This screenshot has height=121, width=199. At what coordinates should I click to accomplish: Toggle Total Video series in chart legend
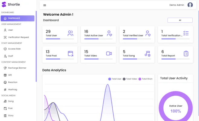(130, 79)
